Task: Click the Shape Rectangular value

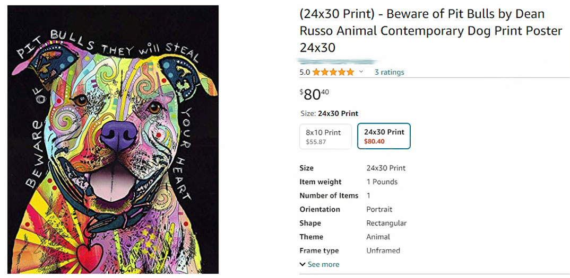Action: point(386,223)
